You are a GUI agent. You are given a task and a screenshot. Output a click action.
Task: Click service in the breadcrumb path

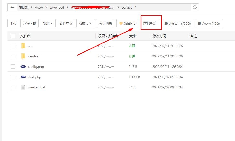[127, 7]
